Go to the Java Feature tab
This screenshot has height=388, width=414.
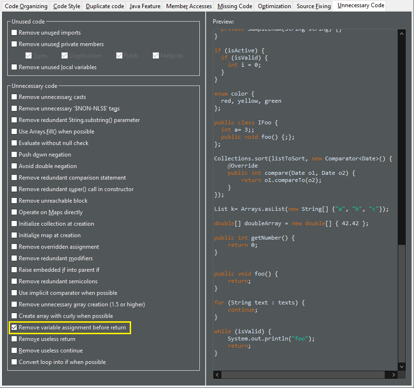click(145, 6)
